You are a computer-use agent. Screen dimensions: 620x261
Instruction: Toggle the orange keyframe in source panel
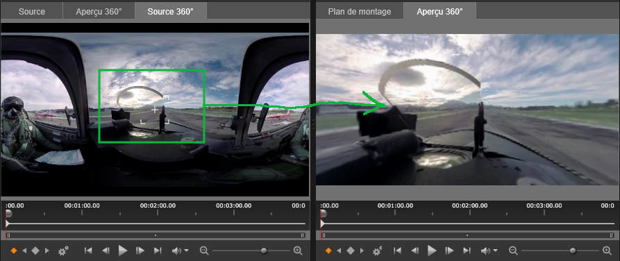pos(14,251)
